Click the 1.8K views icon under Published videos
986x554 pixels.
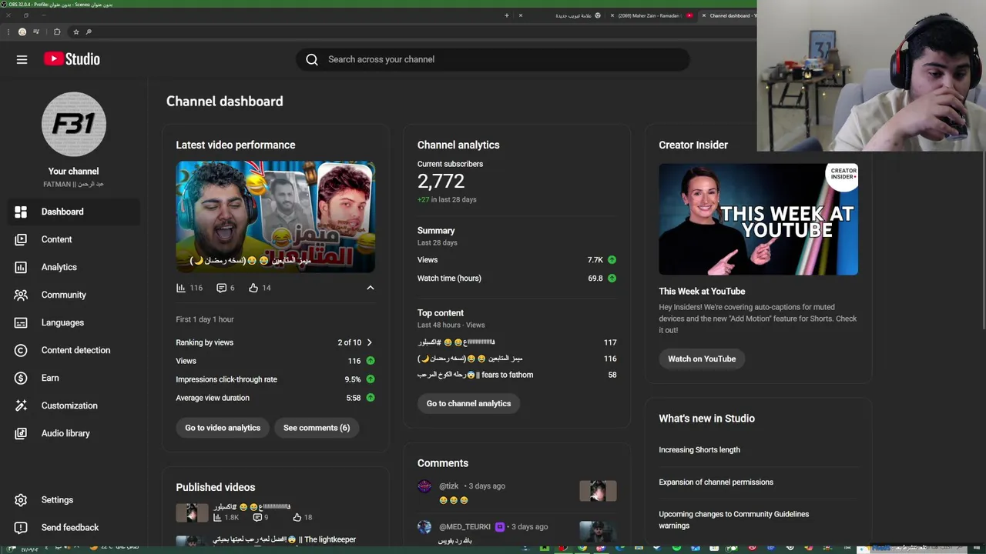[x=217, y=518]
